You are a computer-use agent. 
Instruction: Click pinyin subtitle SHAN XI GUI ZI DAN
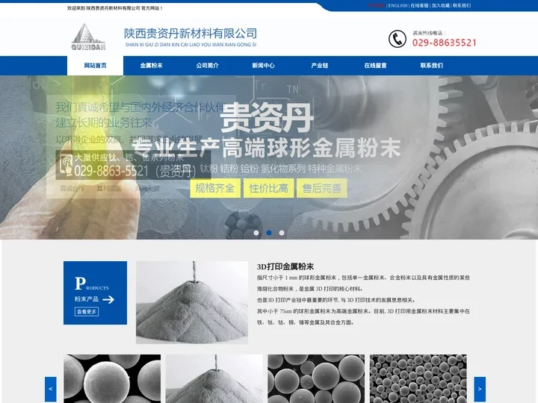191,45
